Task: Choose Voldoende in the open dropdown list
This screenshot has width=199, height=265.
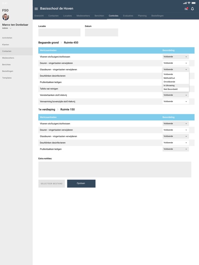Action: [x=176, y=75]
